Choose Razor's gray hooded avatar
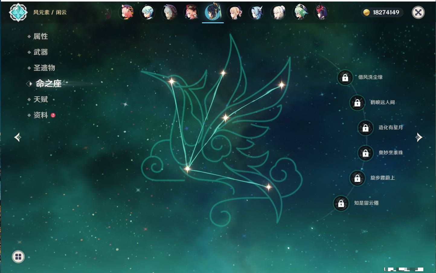This screenshot has width=436, height=273. click(x=170, y=12)
